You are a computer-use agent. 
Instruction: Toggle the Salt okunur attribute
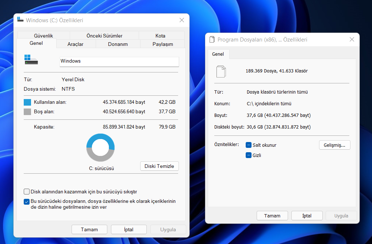click(x=248, y=145)
